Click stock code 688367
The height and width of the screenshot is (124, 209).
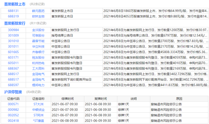(13, 68)
